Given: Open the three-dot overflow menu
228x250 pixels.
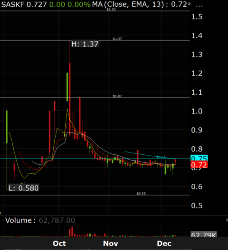Looking at the screenshot, I should coord(199,5).
